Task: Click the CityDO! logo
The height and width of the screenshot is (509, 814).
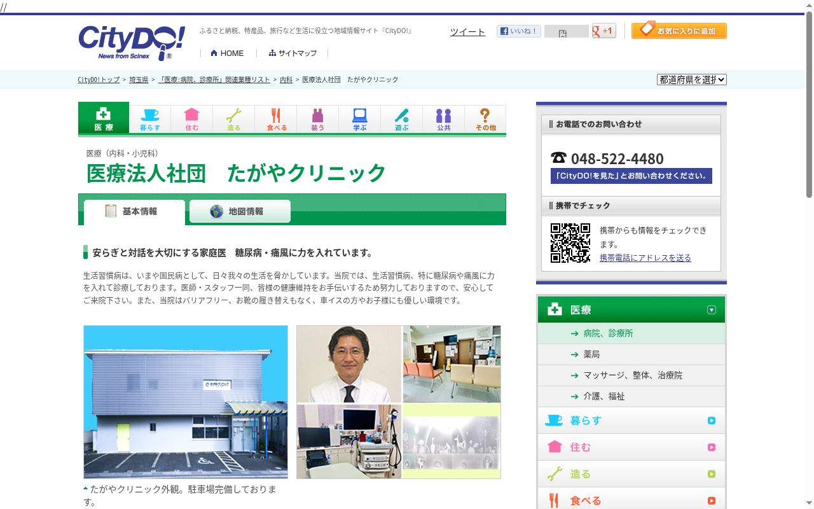Action: coord(132,43)
